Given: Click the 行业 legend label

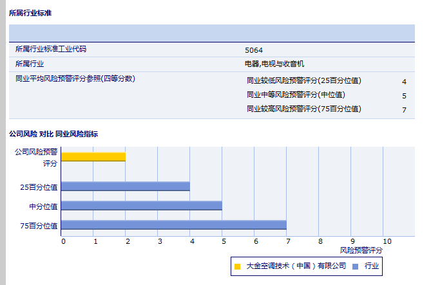Looking at the screenshot, I should (x=372, y=266).
